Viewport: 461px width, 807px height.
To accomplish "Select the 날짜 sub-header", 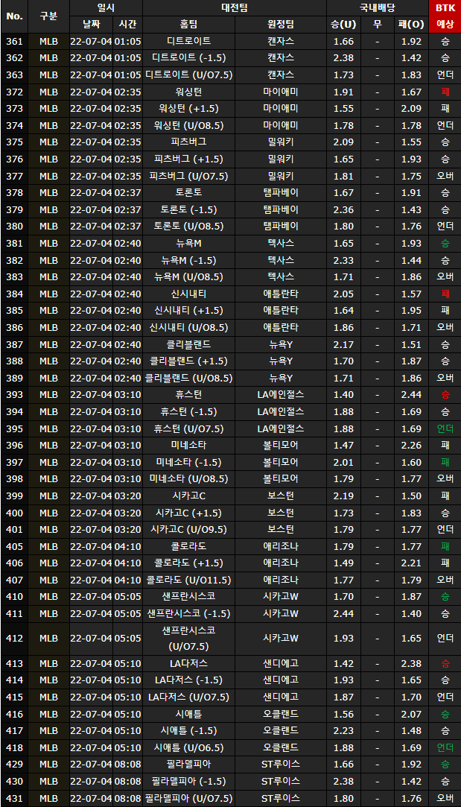I will point(91,24).
